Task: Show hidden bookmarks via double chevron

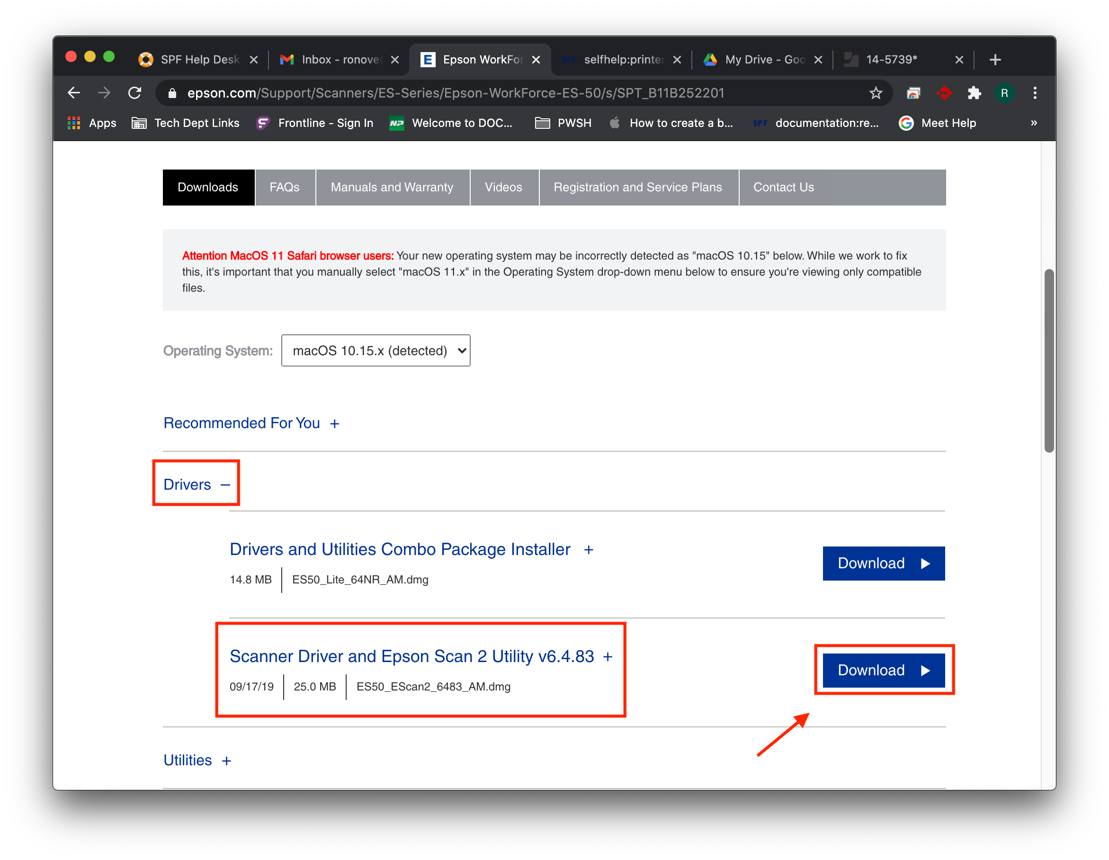Action: click(1034, 123)
